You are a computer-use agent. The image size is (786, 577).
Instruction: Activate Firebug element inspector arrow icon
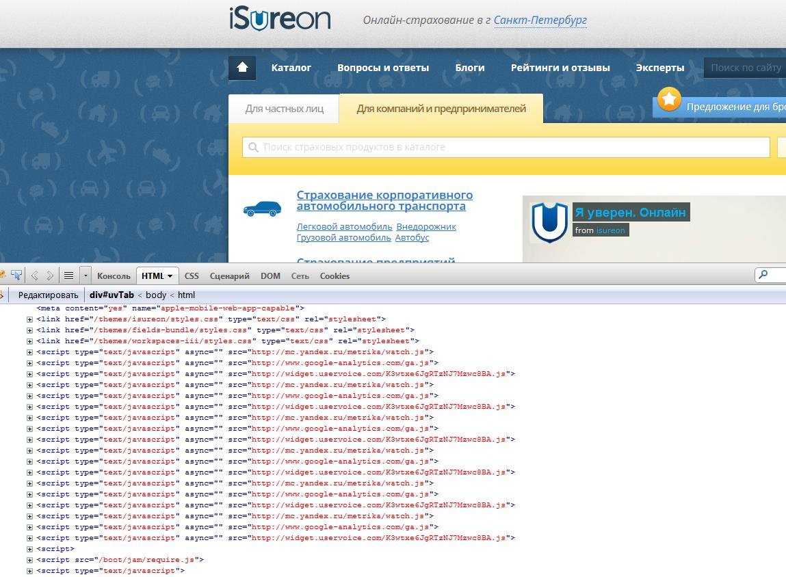(16, 276)
